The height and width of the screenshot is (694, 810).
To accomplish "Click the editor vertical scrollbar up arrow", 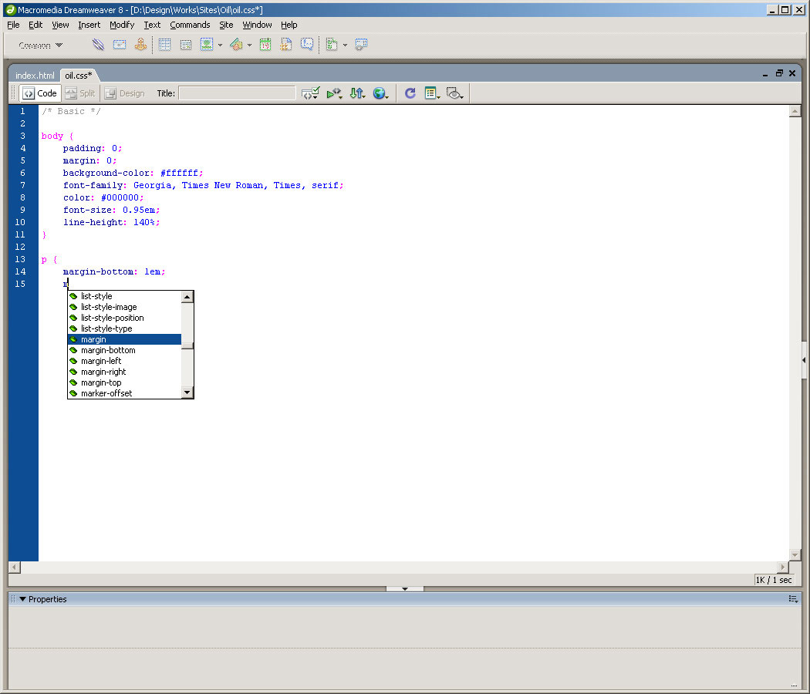I will point(795,111).
